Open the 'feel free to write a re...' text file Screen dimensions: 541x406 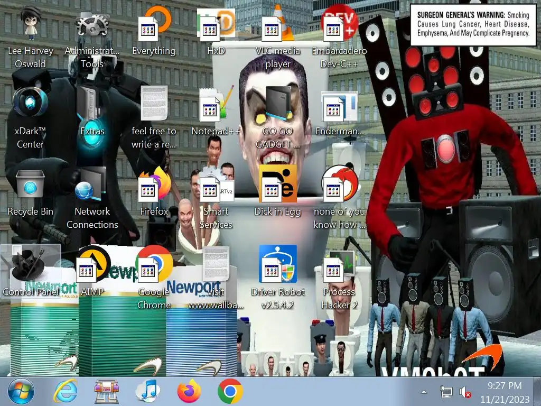[x=154, y=118]
